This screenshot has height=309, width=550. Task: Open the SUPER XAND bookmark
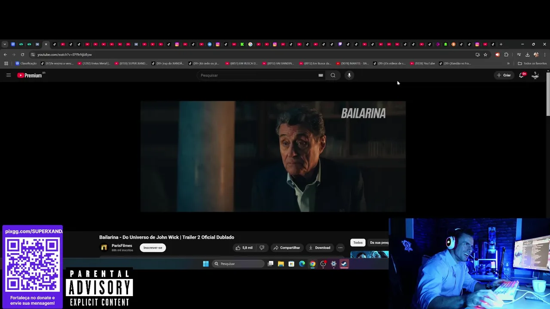click(131, 64)
